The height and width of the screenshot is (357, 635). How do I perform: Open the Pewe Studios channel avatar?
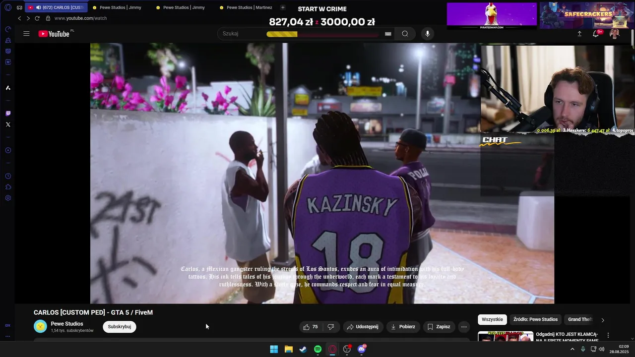(40, 326)
